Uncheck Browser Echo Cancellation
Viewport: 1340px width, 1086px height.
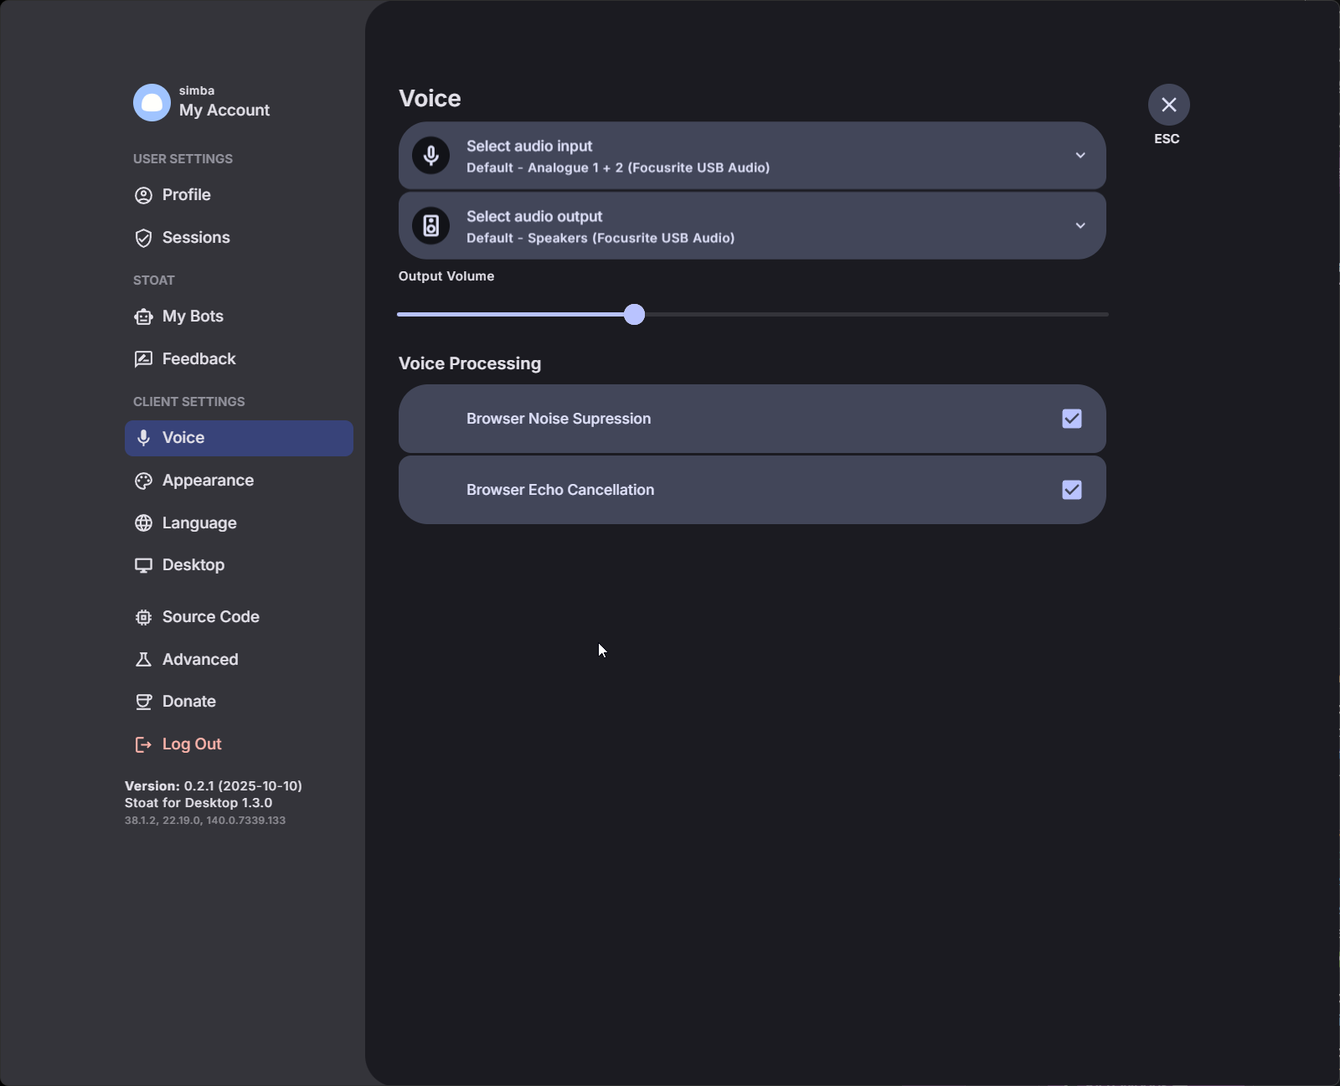(1072, 490)
